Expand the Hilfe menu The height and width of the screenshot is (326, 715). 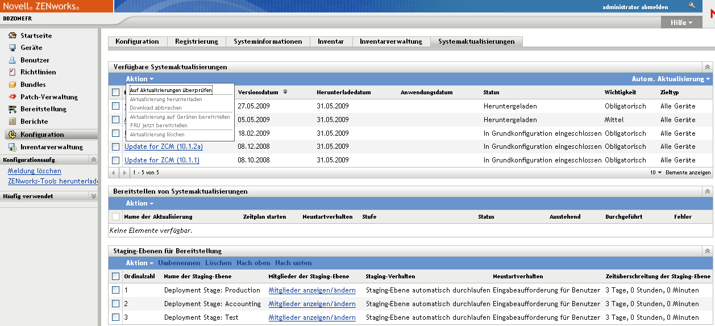point(681,23)
